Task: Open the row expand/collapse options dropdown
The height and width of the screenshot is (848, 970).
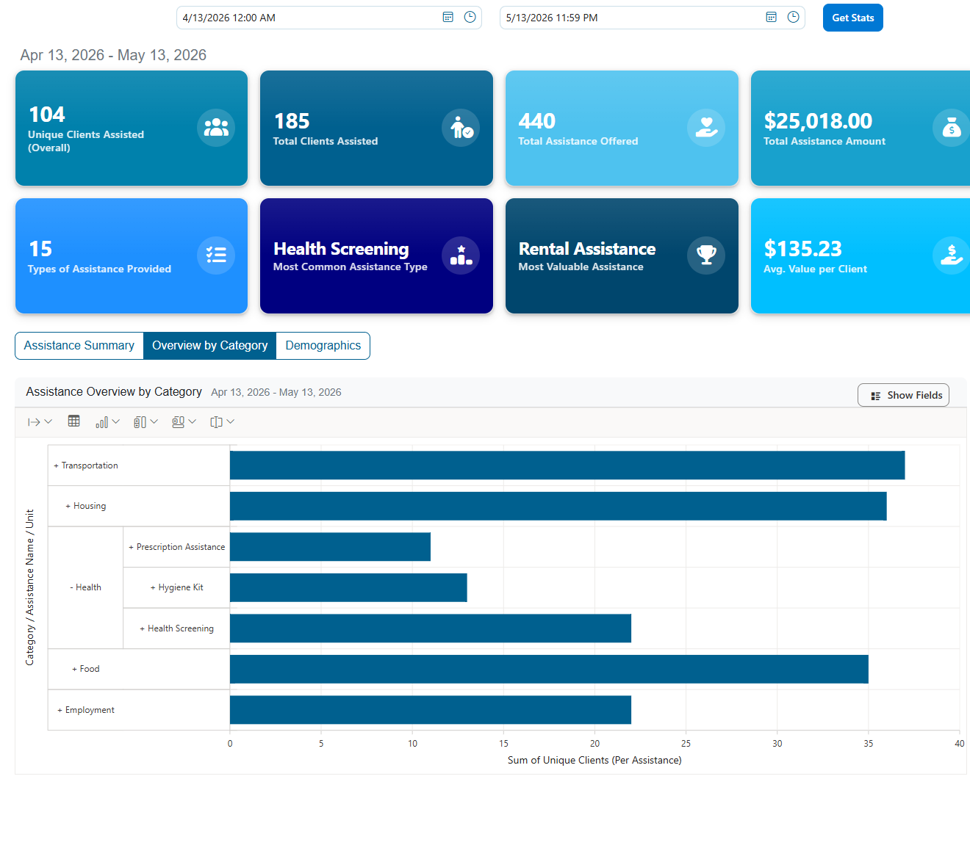Action: point(145,422)
